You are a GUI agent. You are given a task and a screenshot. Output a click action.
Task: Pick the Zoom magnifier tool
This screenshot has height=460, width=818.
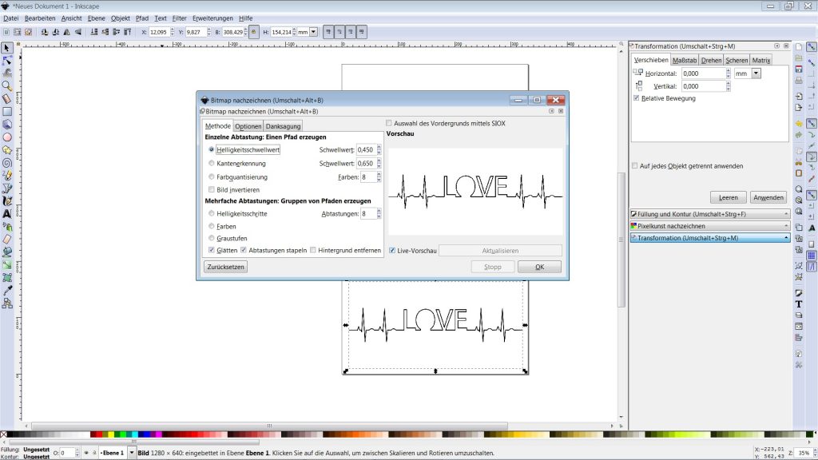tap(7, 85)
